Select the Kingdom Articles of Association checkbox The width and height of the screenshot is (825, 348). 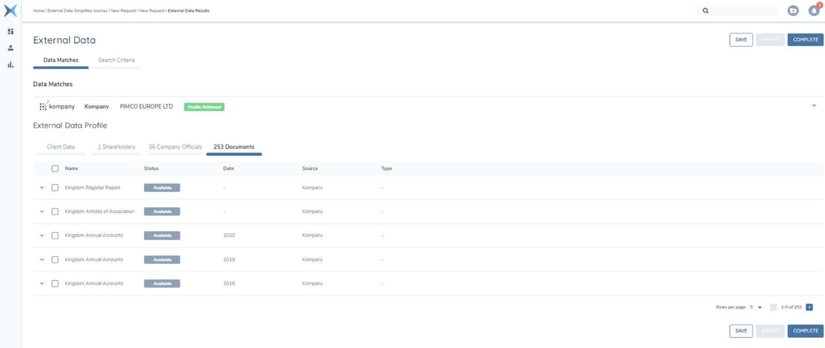(55, 212)
